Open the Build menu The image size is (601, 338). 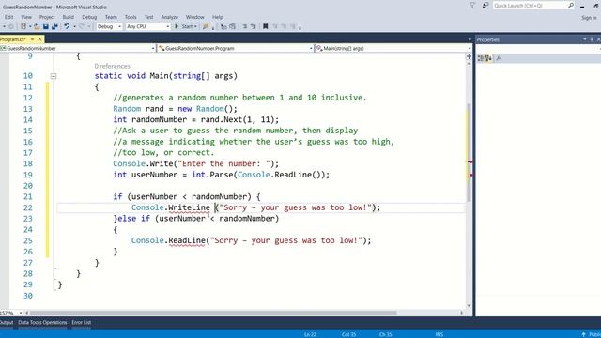(x=69, y=17)
